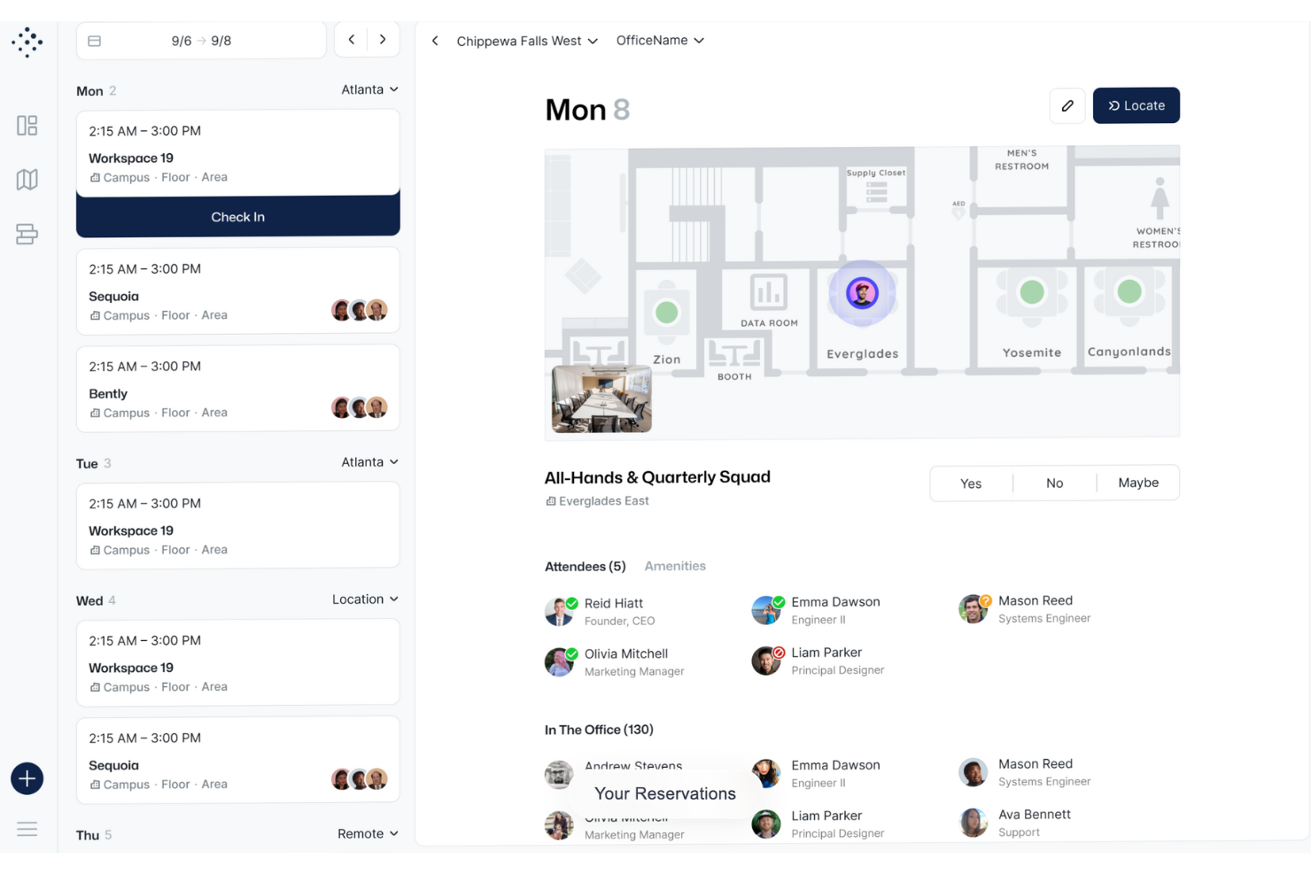Check in to Workspace 19 for Monday

click(237, 216)
